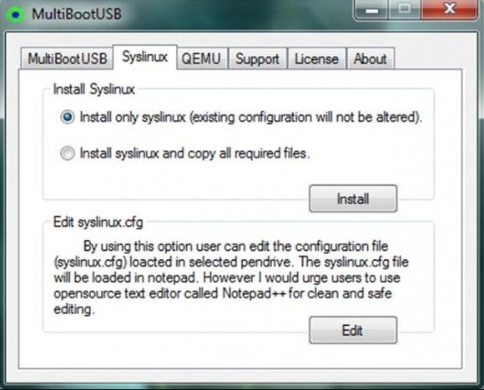Click the Install button

(353, 198)
